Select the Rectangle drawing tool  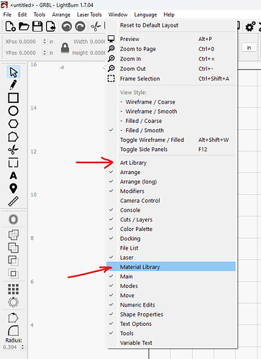pos(13,98)
